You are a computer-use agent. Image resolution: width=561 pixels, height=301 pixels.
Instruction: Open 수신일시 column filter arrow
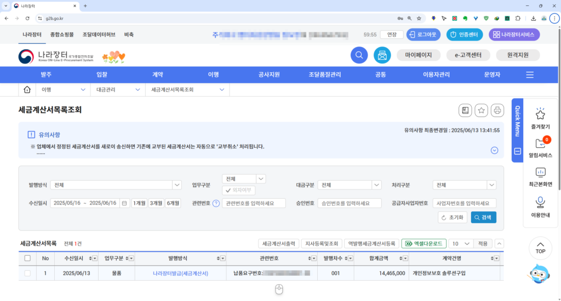(95, 258)
